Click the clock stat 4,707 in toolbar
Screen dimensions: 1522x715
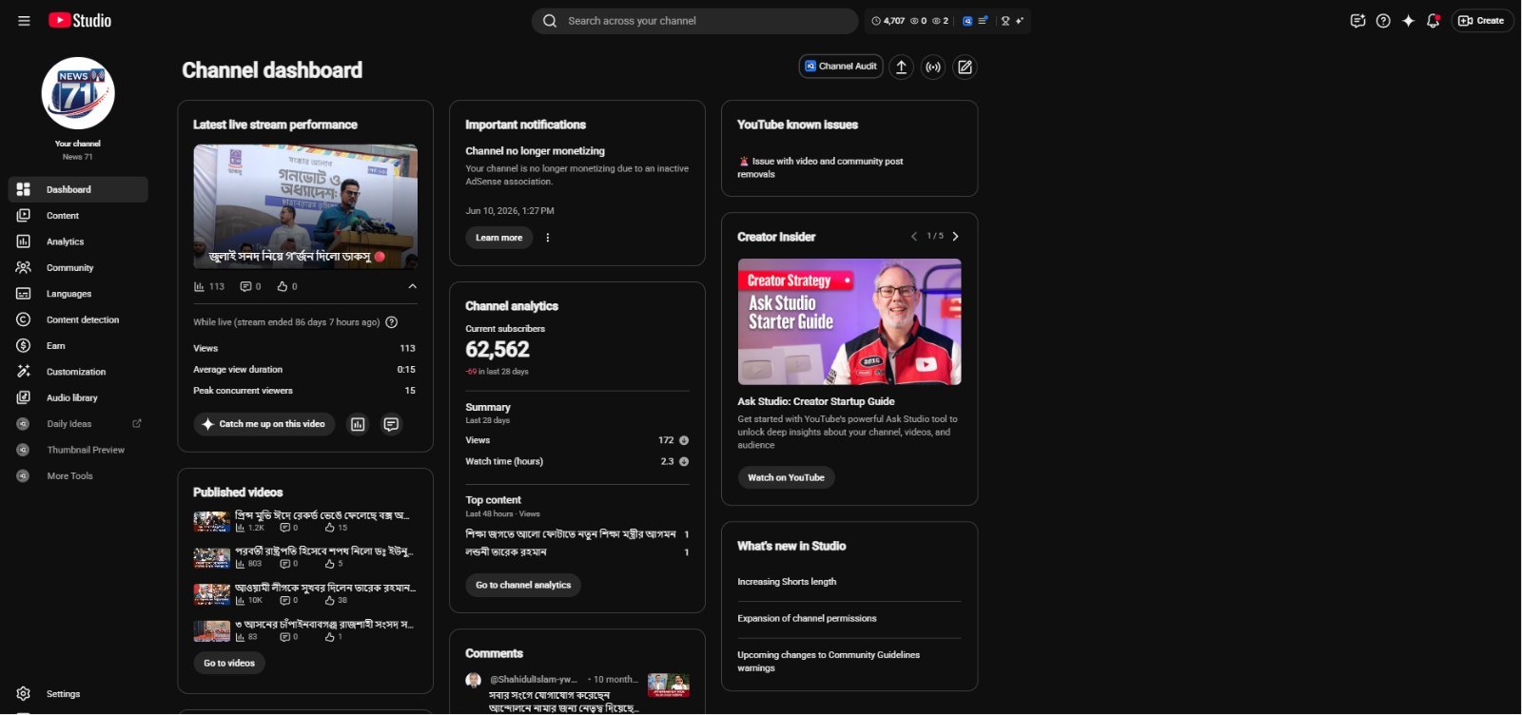tap(888, 21)
